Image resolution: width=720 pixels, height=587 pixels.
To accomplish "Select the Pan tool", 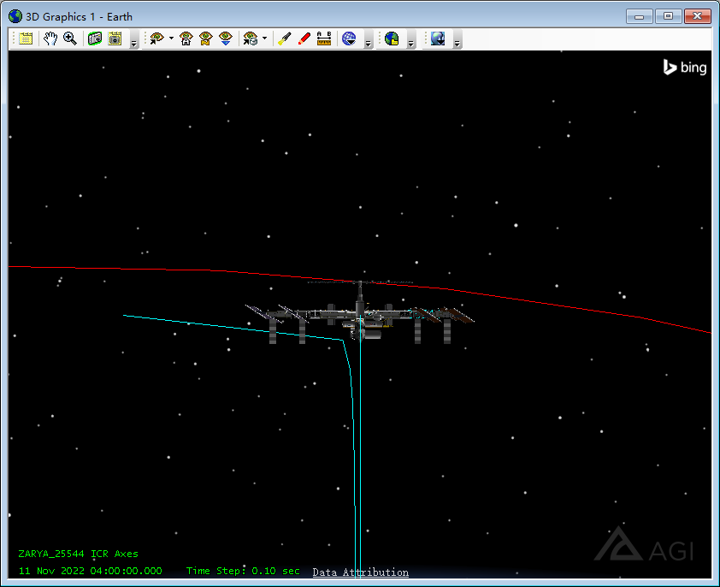I will (50, 39).
